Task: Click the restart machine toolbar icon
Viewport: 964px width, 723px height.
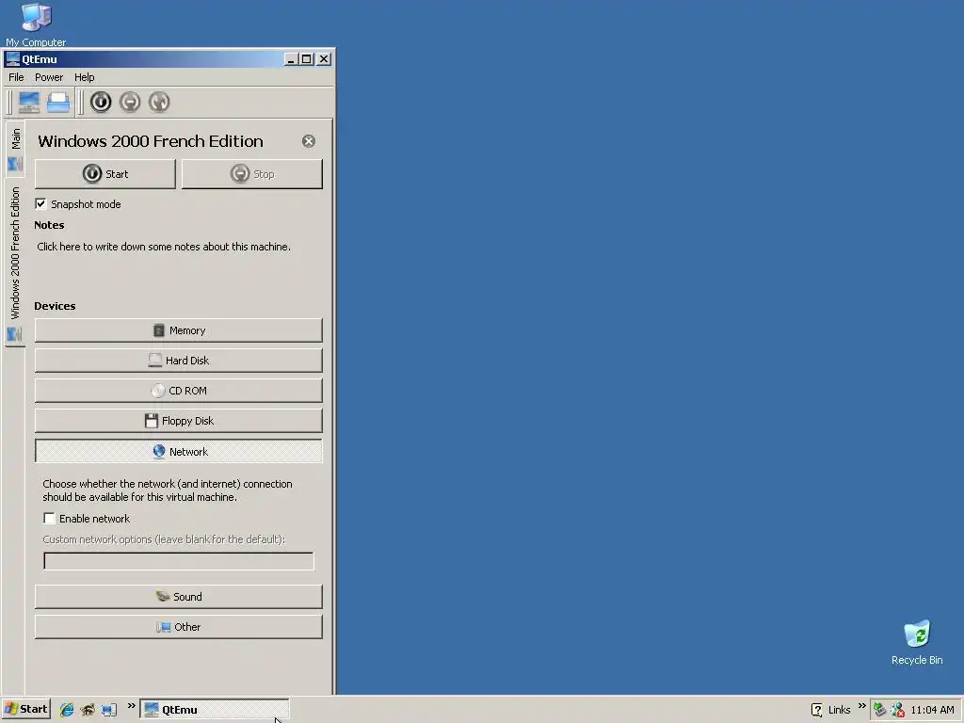Action: coord(159,102)
